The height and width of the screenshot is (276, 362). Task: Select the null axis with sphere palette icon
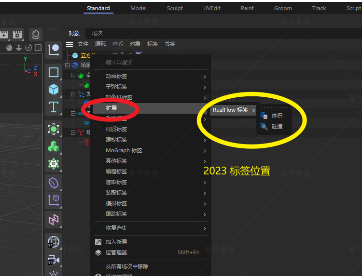pyautogui.click(x=54, y=50)
